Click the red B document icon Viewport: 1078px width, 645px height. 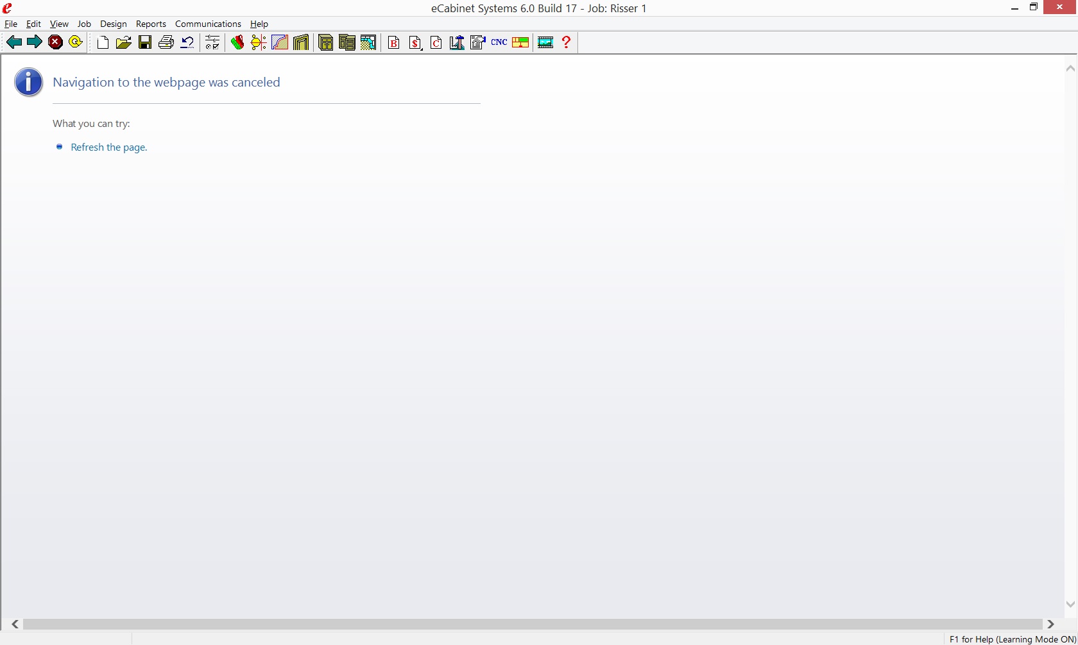pyautogui.click(x=394, y=43)
